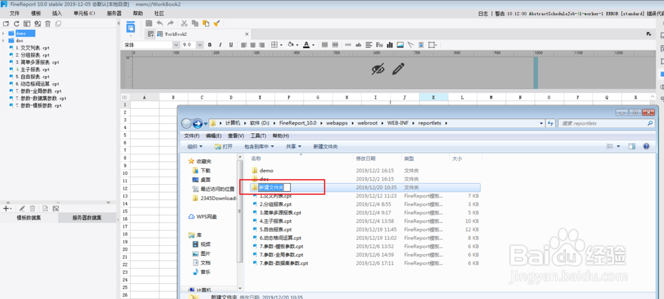This screenshot has width=664, height=299.
Task: Undo the last action
Action: (160, 24)
